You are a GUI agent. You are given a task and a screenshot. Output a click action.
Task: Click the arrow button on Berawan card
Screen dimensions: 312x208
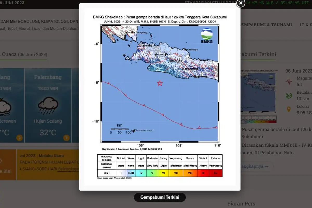(19, 138)
